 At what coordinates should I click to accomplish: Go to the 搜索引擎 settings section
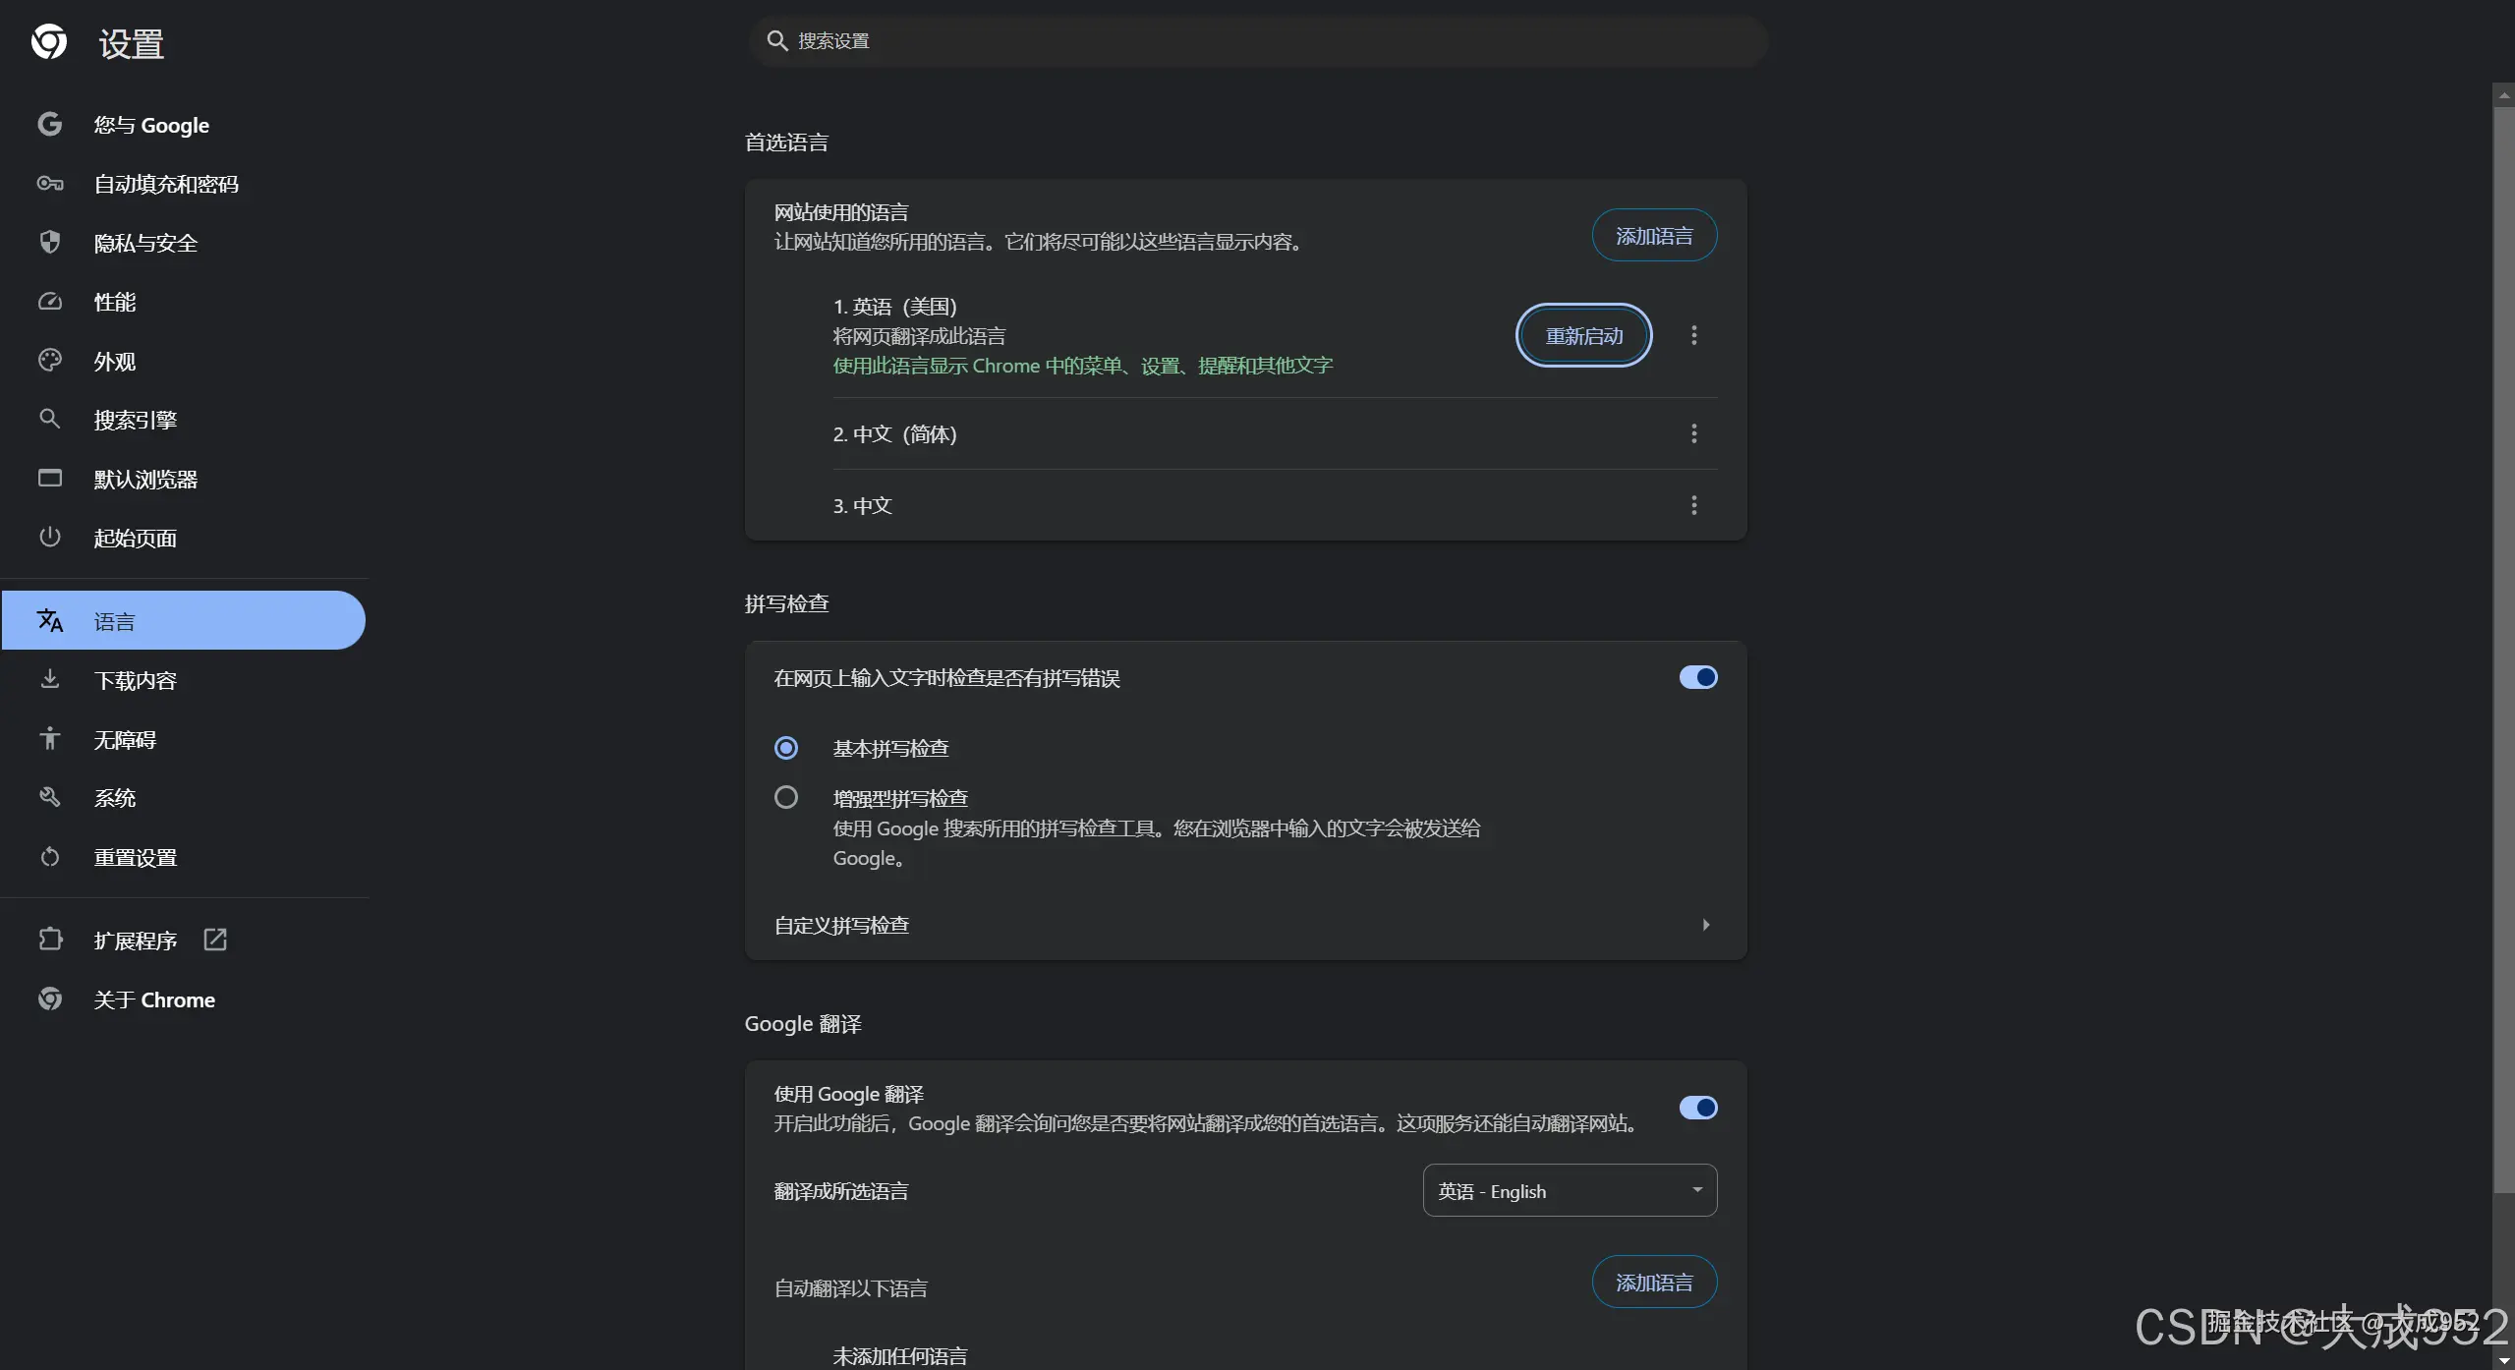tap(135, 421)
